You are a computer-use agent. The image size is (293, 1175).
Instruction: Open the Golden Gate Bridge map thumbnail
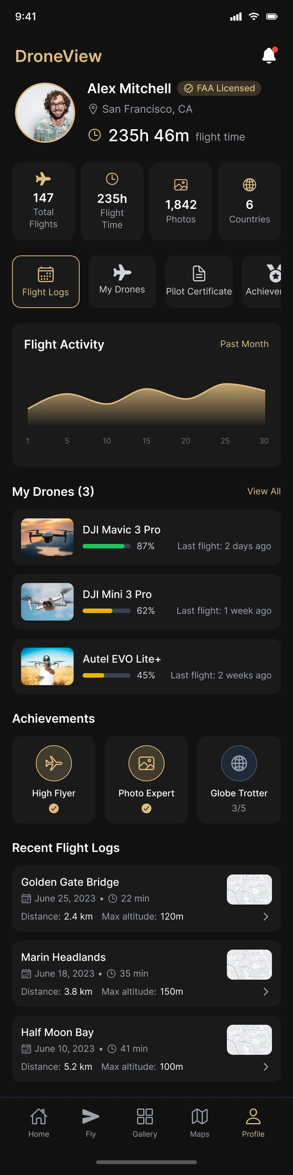pyautogui.click(x=249, y=890)
